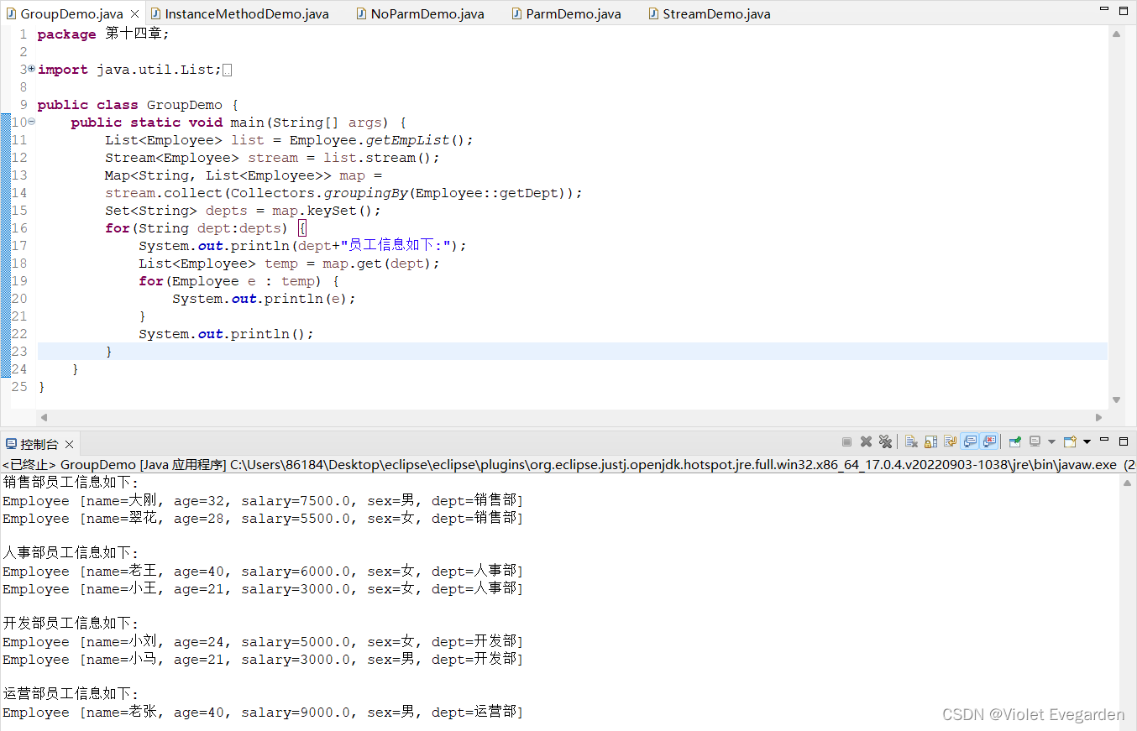Click the Display Selected Console icon
The height and width of the screenshot is (731, 1137).
(1034, 442)
